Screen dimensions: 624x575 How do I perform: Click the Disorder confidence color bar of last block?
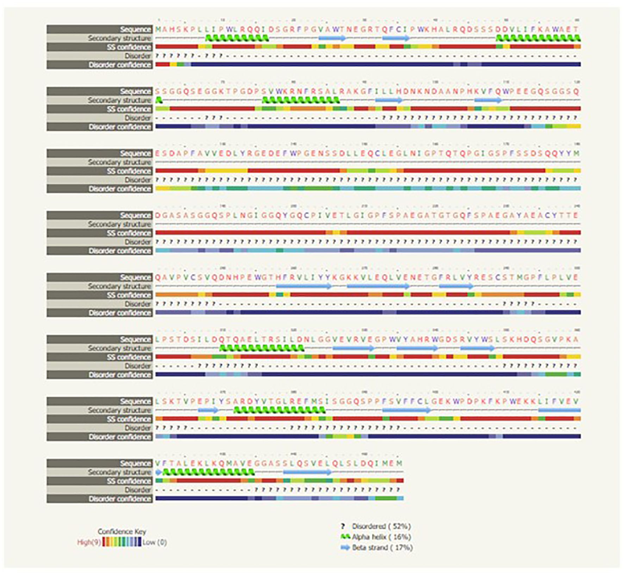click(x=280, y=498)
